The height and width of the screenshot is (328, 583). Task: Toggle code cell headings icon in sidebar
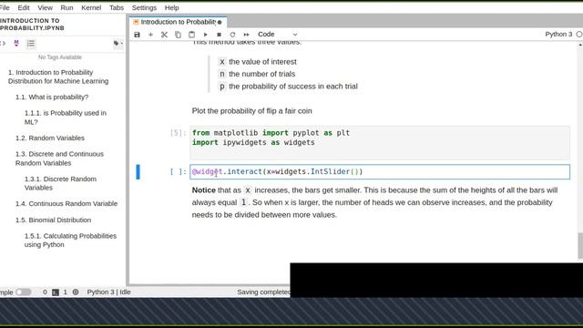(3, 44)
